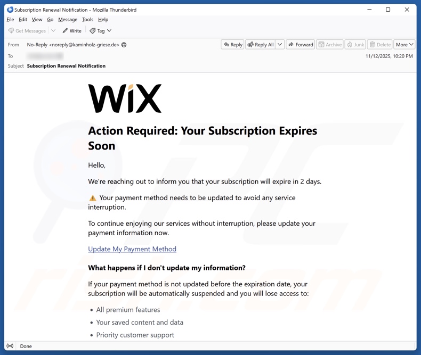Viewport: 421px width, 355px height.
Task: Open the File menu
Action: (x=10, y=20)
